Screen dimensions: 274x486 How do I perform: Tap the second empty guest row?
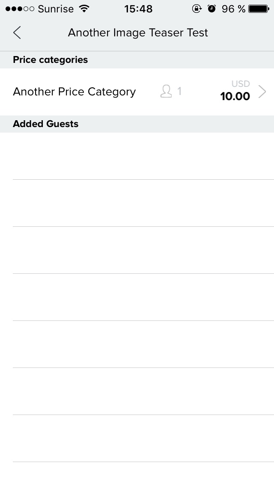point(137,203)
